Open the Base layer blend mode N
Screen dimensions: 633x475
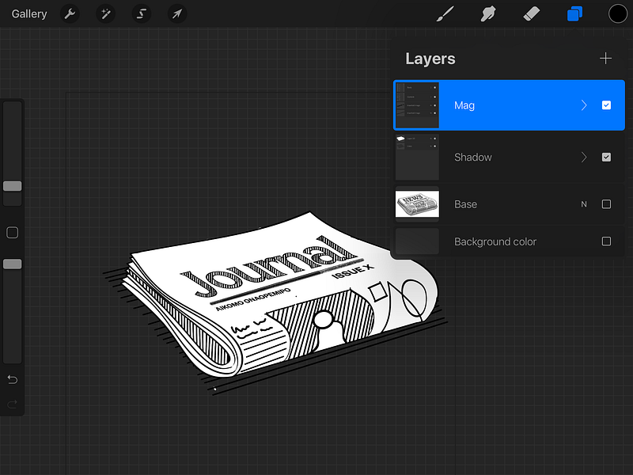pyautogui.click(x=584, y=203)
